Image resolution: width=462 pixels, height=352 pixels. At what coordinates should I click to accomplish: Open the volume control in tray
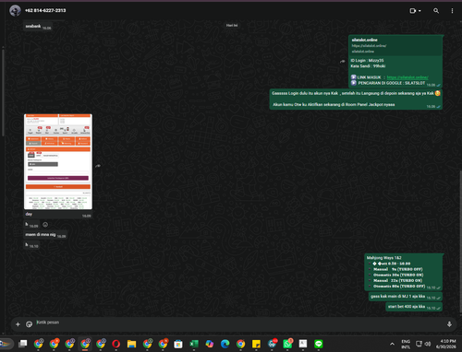tap(428, 344)
